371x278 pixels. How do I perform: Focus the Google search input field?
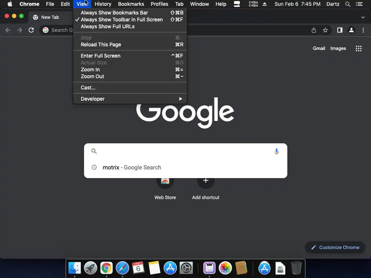click(x=185, y=151)
